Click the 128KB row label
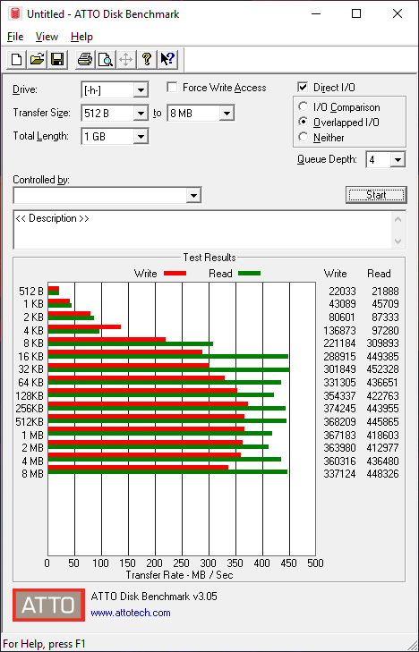The image size is (419, 652). coord(30,396)
